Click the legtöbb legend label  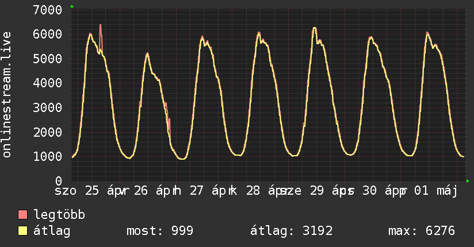tap(59, 214)
